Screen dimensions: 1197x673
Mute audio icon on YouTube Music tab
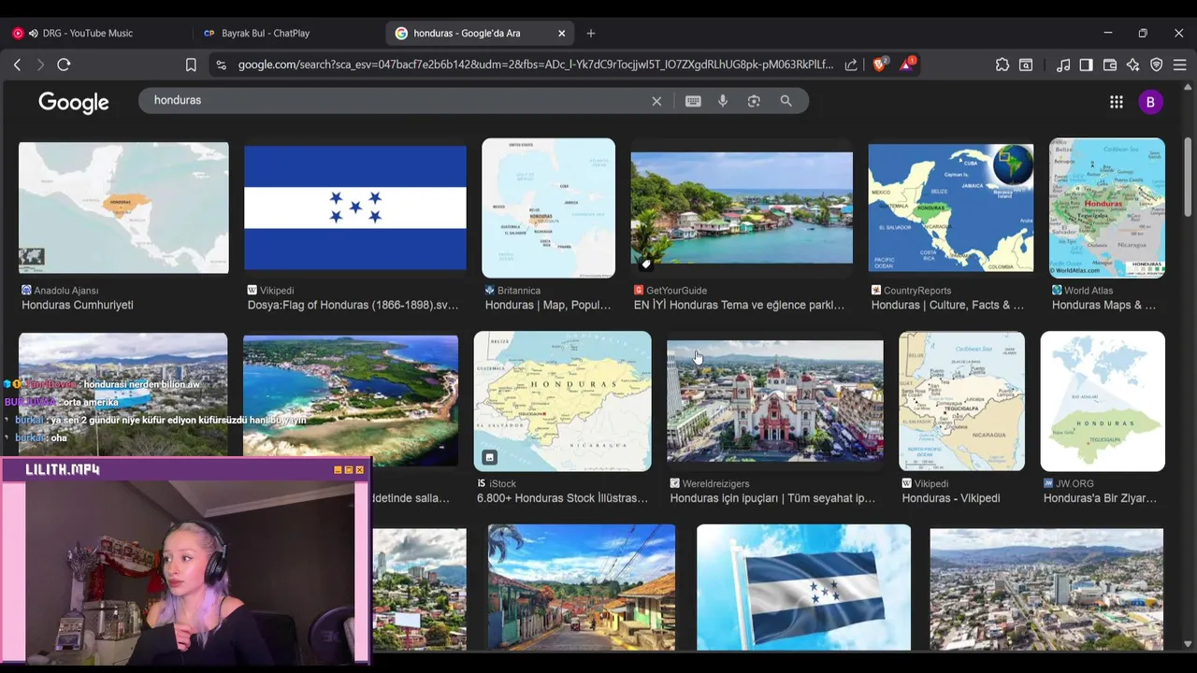34,33
